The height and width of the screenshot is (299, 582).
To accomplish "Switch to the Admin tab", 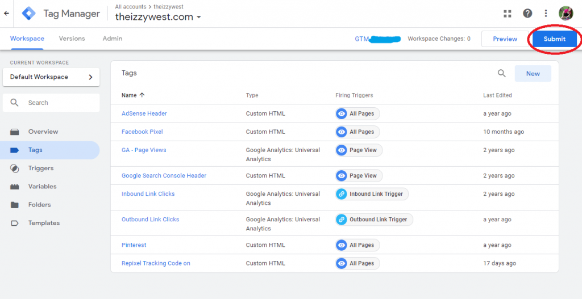I will coord(113,39).
